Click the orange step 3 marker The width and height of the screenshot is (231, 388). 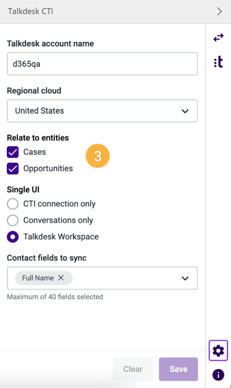97,156
